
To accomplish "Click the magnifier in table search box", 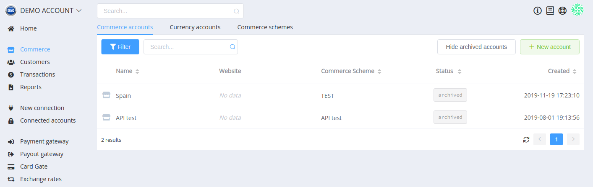I will [x=232, y=47].
